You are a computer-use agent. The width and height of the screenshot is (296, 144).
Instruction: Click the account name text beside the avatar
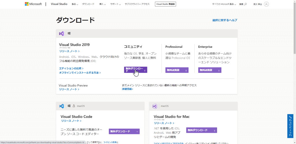[x=258, y=4]
